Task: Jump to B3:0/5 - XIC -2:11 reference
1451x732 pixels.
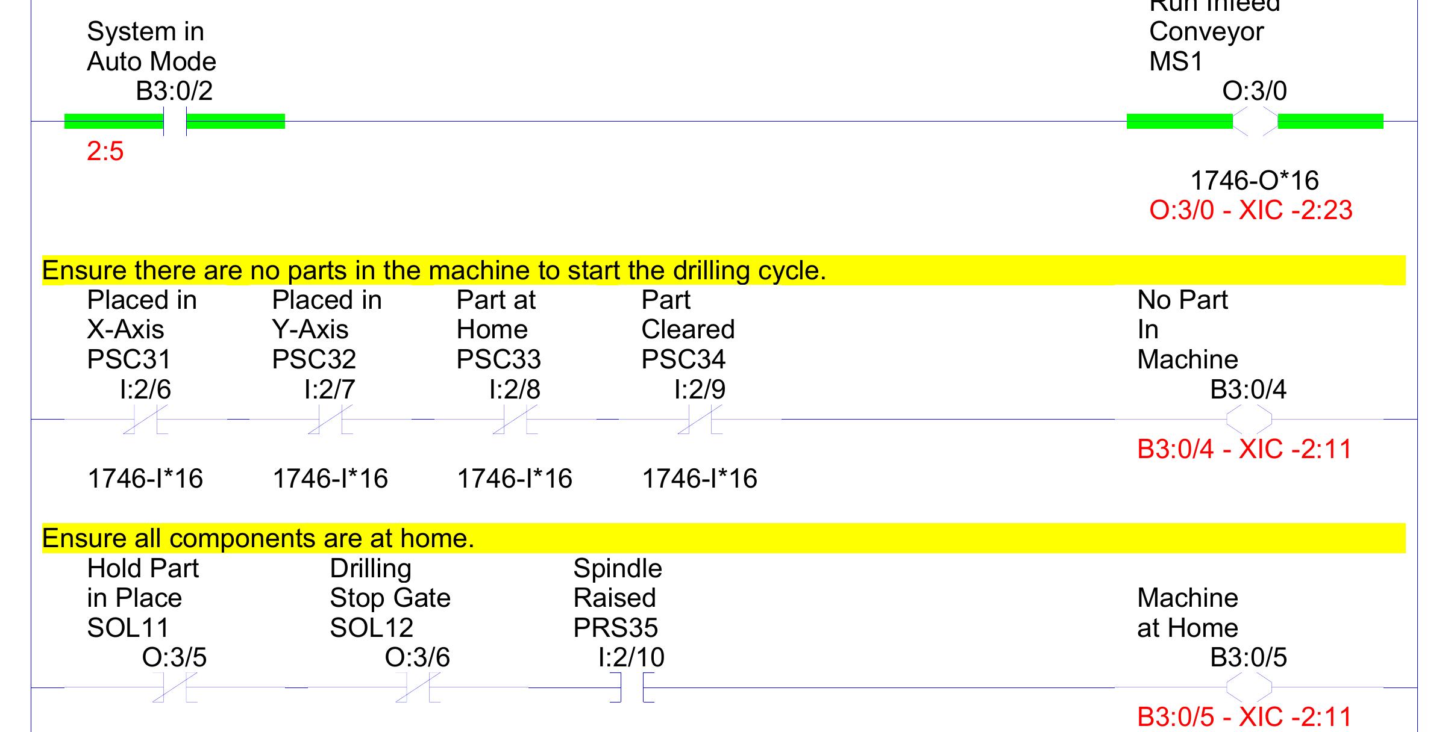Action: coord(1244,717)
